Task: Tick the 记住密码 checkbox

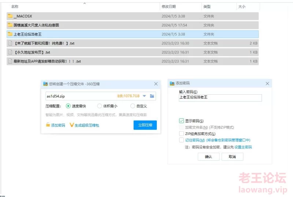Action: (x=181, y=140)
